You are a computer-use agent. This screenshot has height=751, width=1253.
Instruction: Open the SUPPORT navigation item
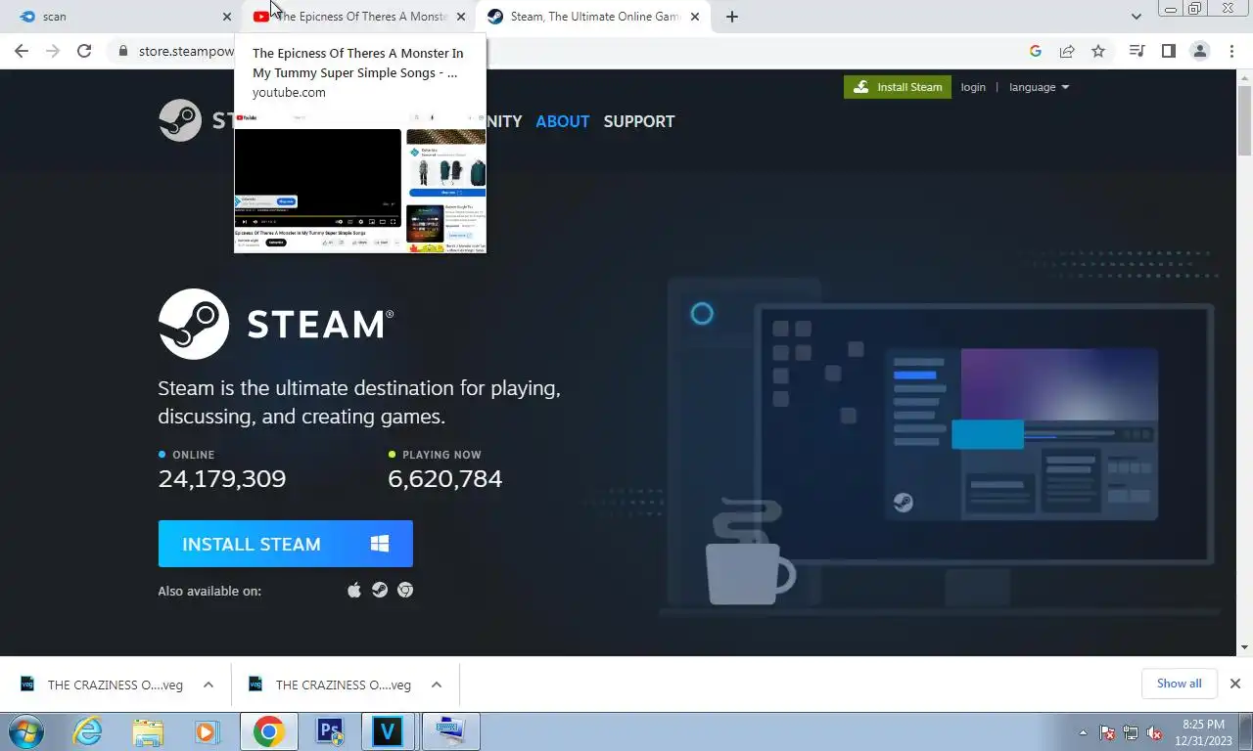click(639, 121)
